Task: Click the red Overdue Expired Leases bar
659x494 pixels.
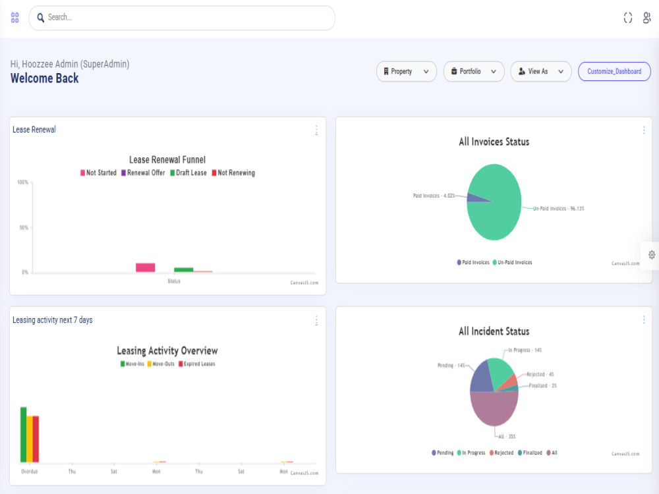Action: [x=36, y=439]
